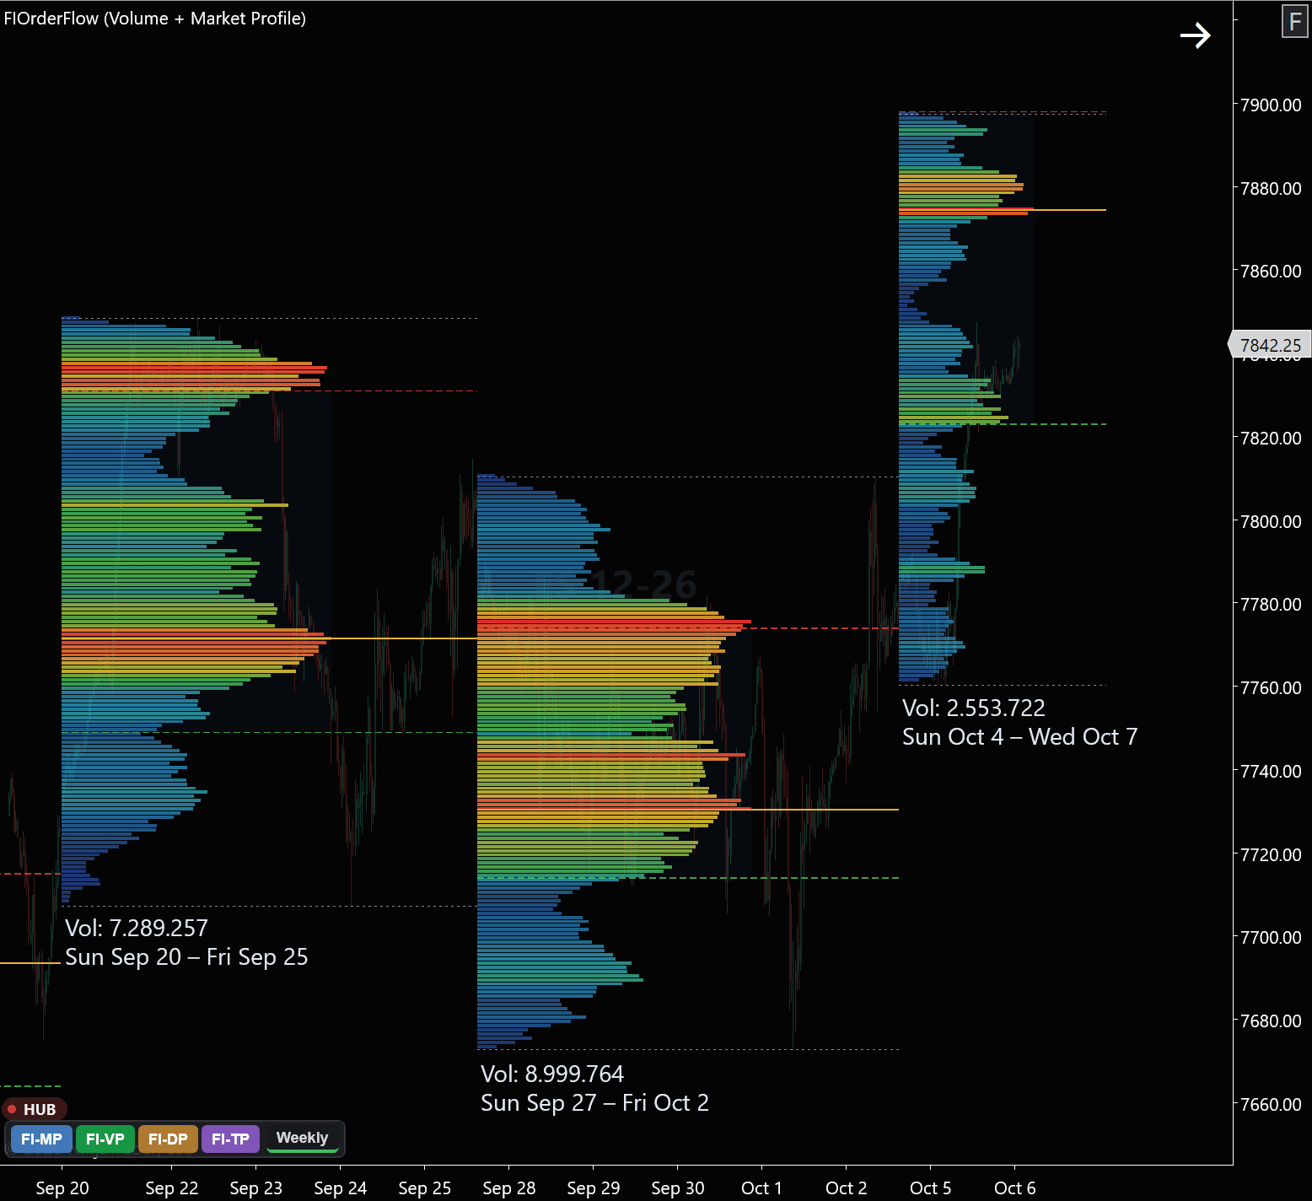Image resolution: width=1312 pixels, height=1201 pixels.
Task: Select the Weekly tab
Action: pyautogui.click(x=302, y=1139)
